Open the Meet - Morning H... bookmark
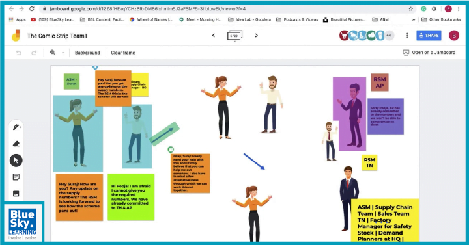469x245 pixels. point(201,19)
